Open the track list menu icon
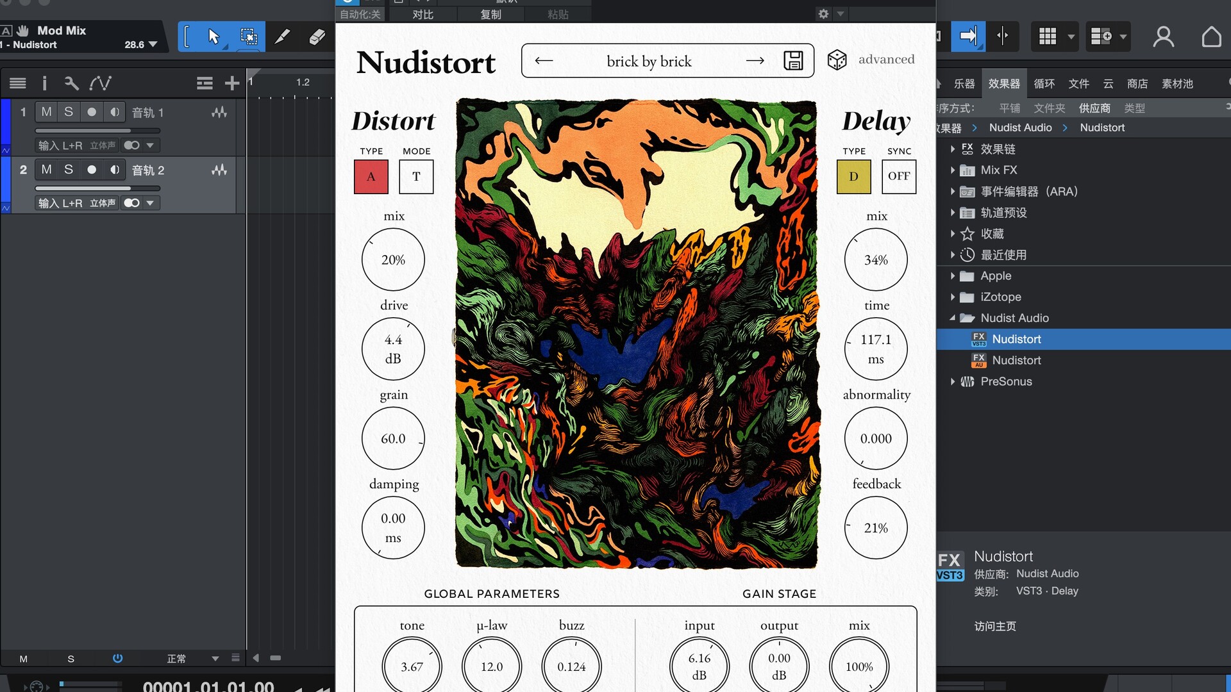1231x692 pixels. (18, 83)
